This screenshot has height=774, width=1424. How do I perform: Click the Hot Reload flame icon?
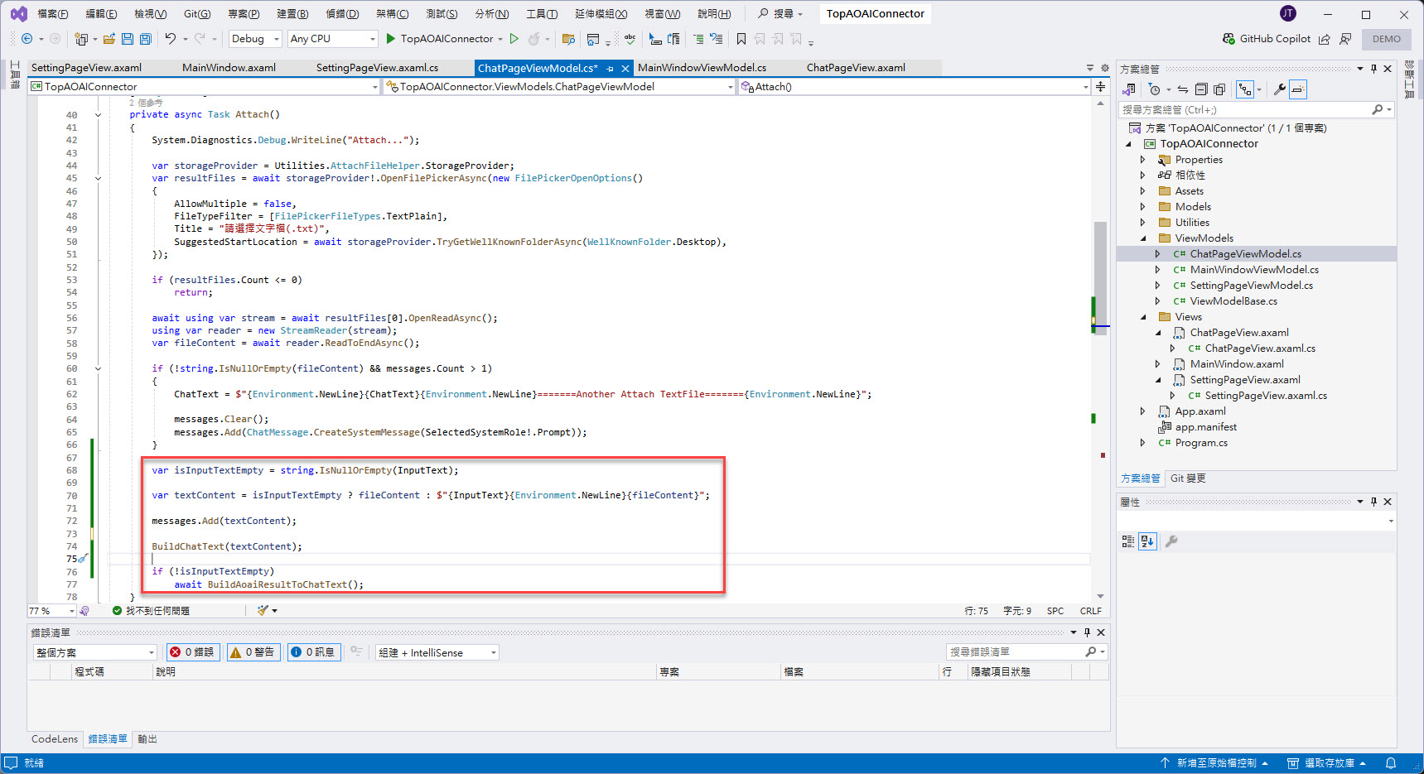533,39
